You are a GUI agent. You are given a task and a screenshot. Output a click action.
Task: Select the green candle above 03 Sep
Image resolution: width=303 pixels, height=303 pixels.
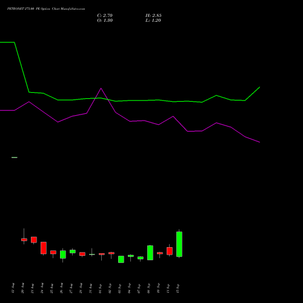(x=121, y=259)
